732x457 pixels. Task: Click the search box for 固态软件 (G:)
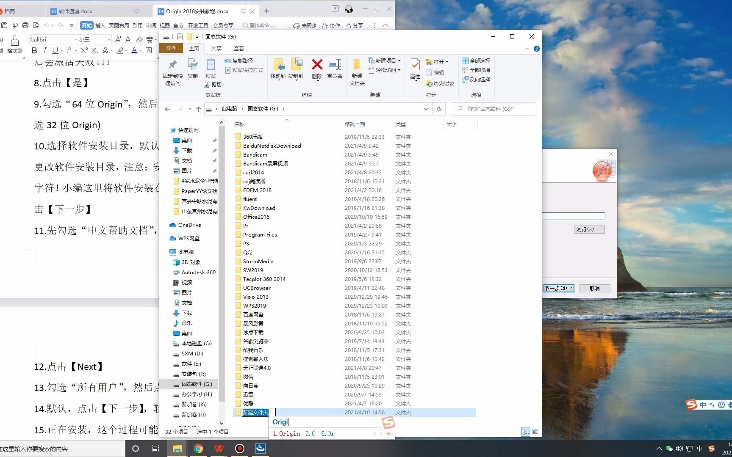tap(494, 109)
